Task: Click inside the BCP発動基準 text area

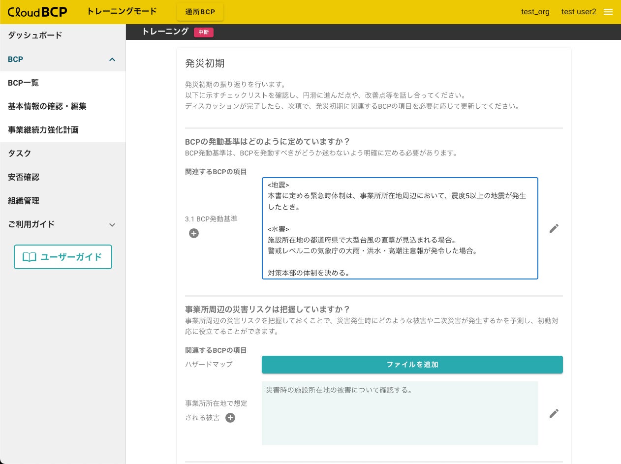Action: tap(400, 228)
